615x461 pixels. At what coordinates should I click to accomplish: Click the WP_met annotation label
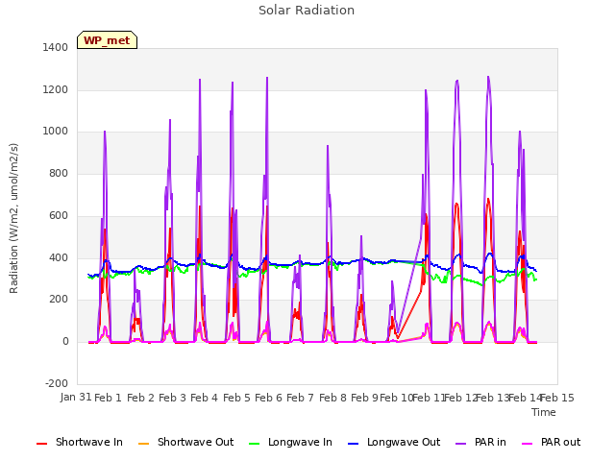coord(107,40)
